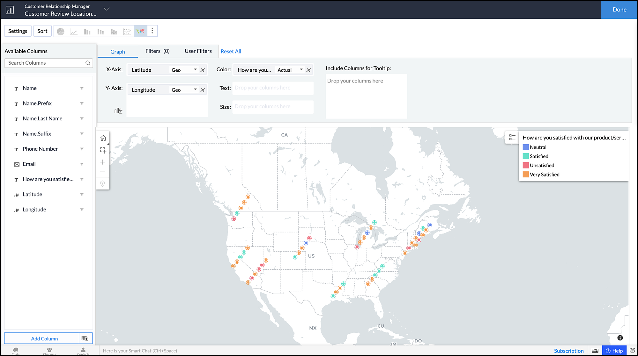This screenshot has width=638, height=356.
Task: Toggle map location marker pin
Action: click(103, 183)
